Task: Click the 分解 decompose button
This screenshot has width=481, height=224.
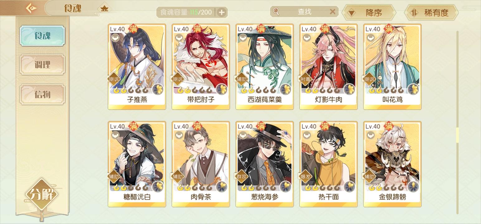Action: pos(41,195)
